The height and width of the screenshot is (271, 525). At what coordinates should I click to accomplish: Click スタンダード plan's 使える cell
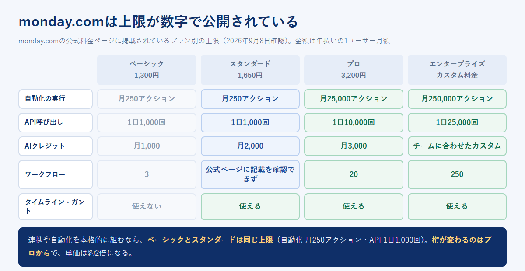250,206
